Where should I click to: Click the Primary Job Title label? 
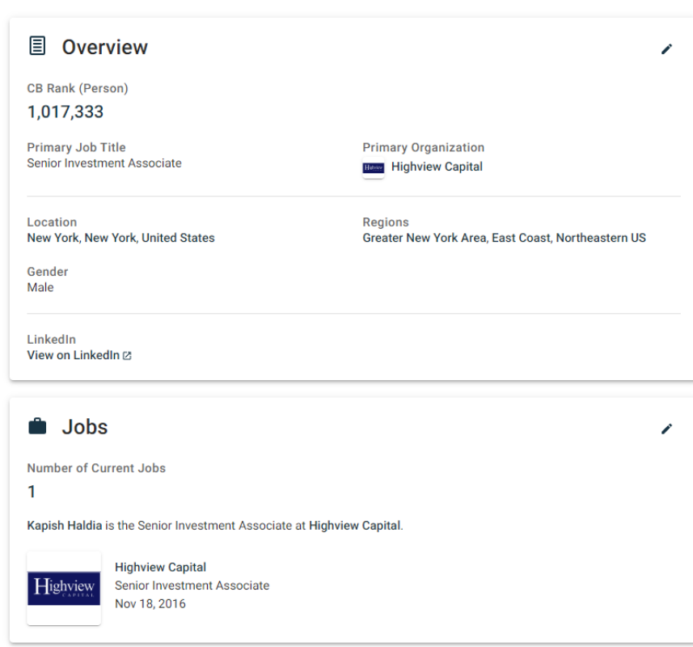(x=77, y=147)
